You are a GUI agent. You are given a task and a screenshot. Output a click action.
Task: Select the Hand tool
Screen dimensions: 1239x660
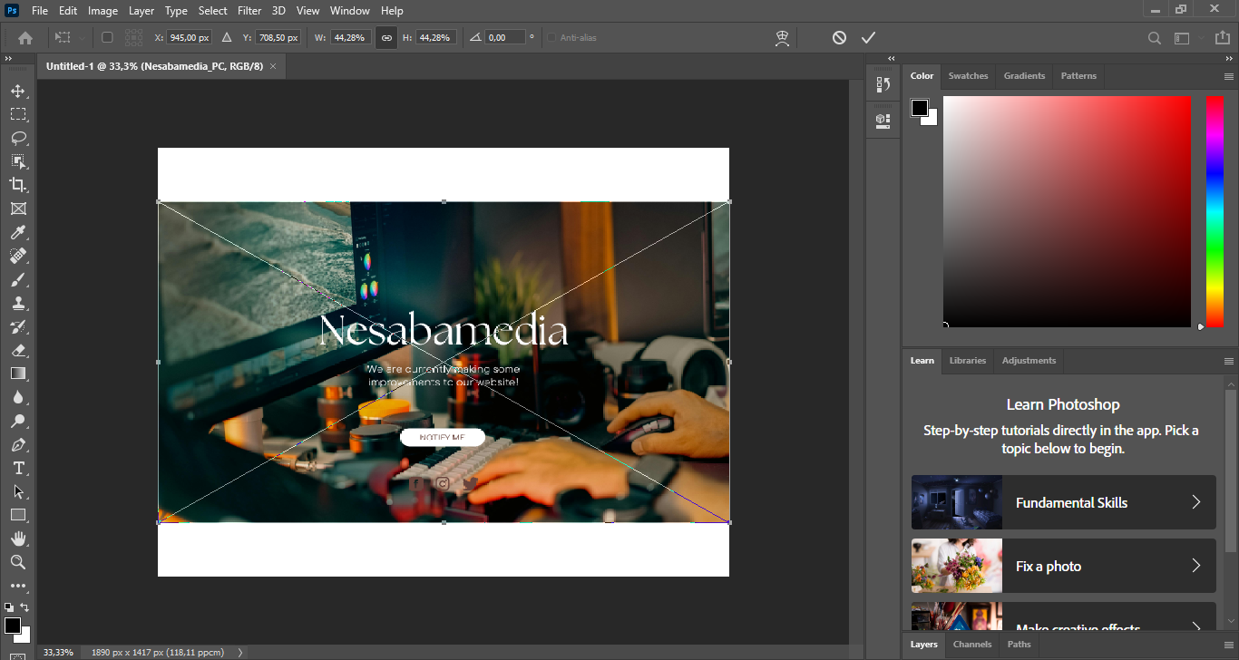18,539
